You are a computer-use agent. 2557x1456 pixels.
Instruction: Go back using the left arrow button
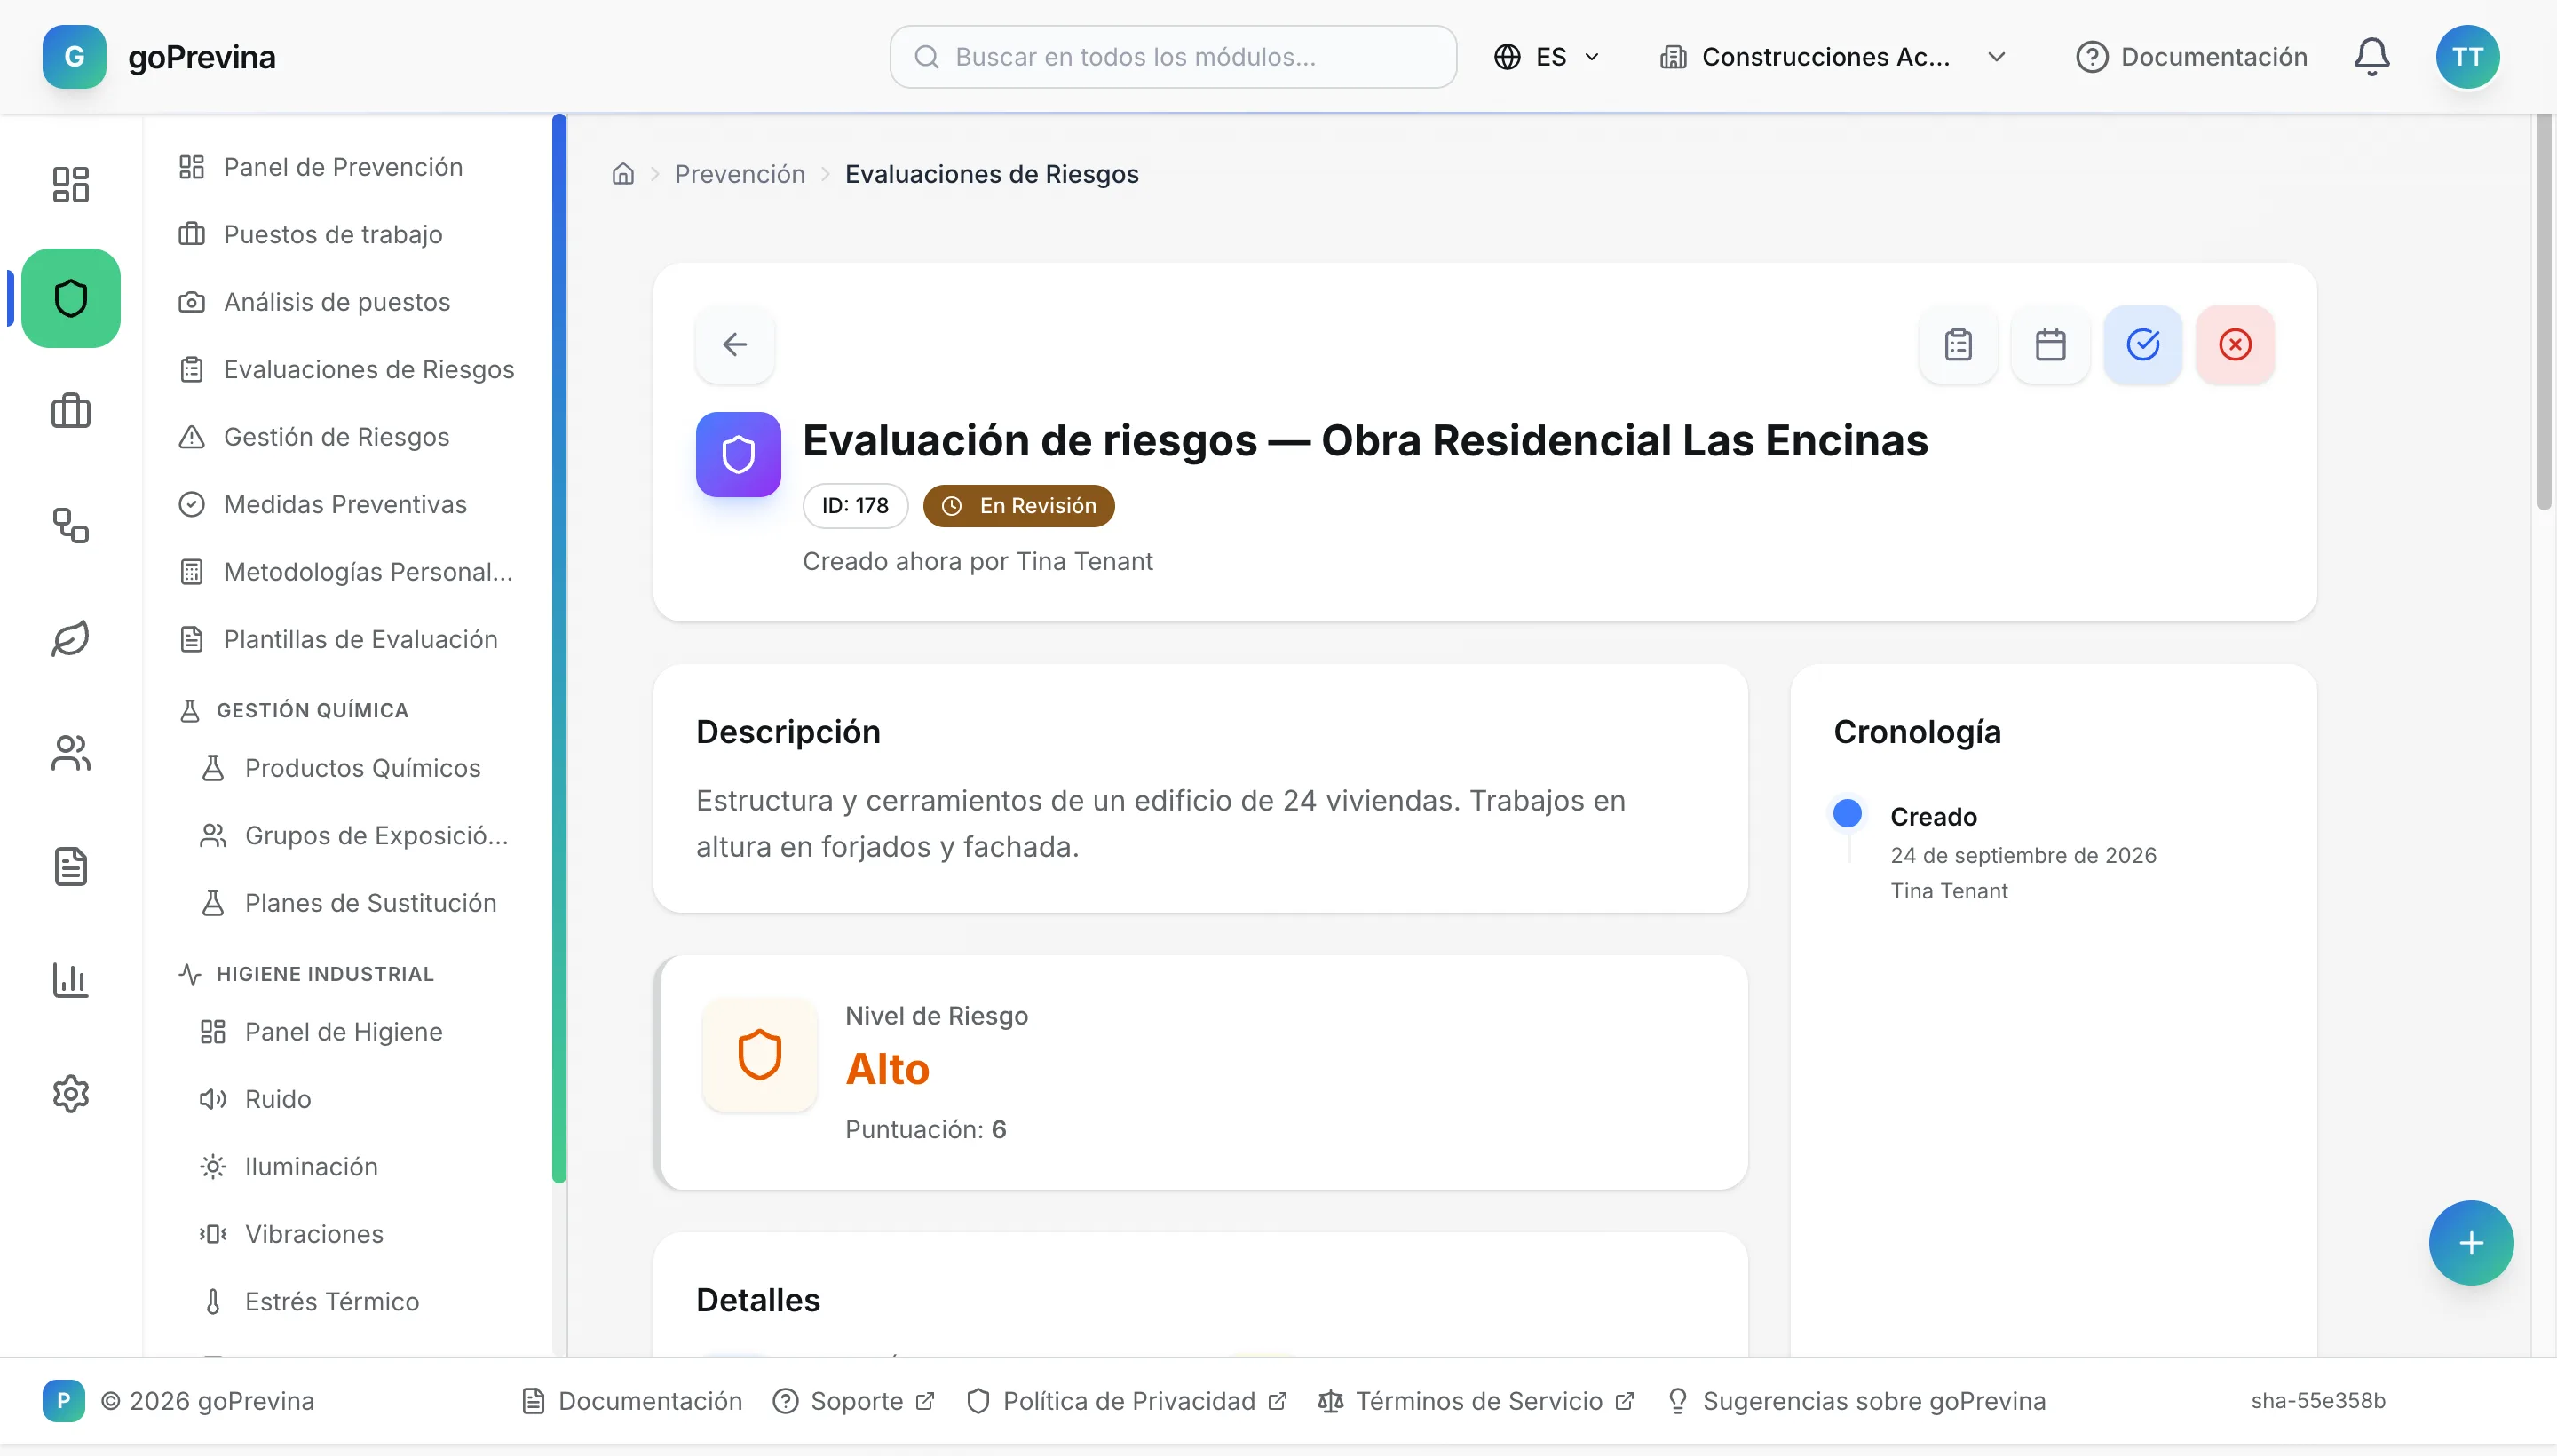pos(735,344)
